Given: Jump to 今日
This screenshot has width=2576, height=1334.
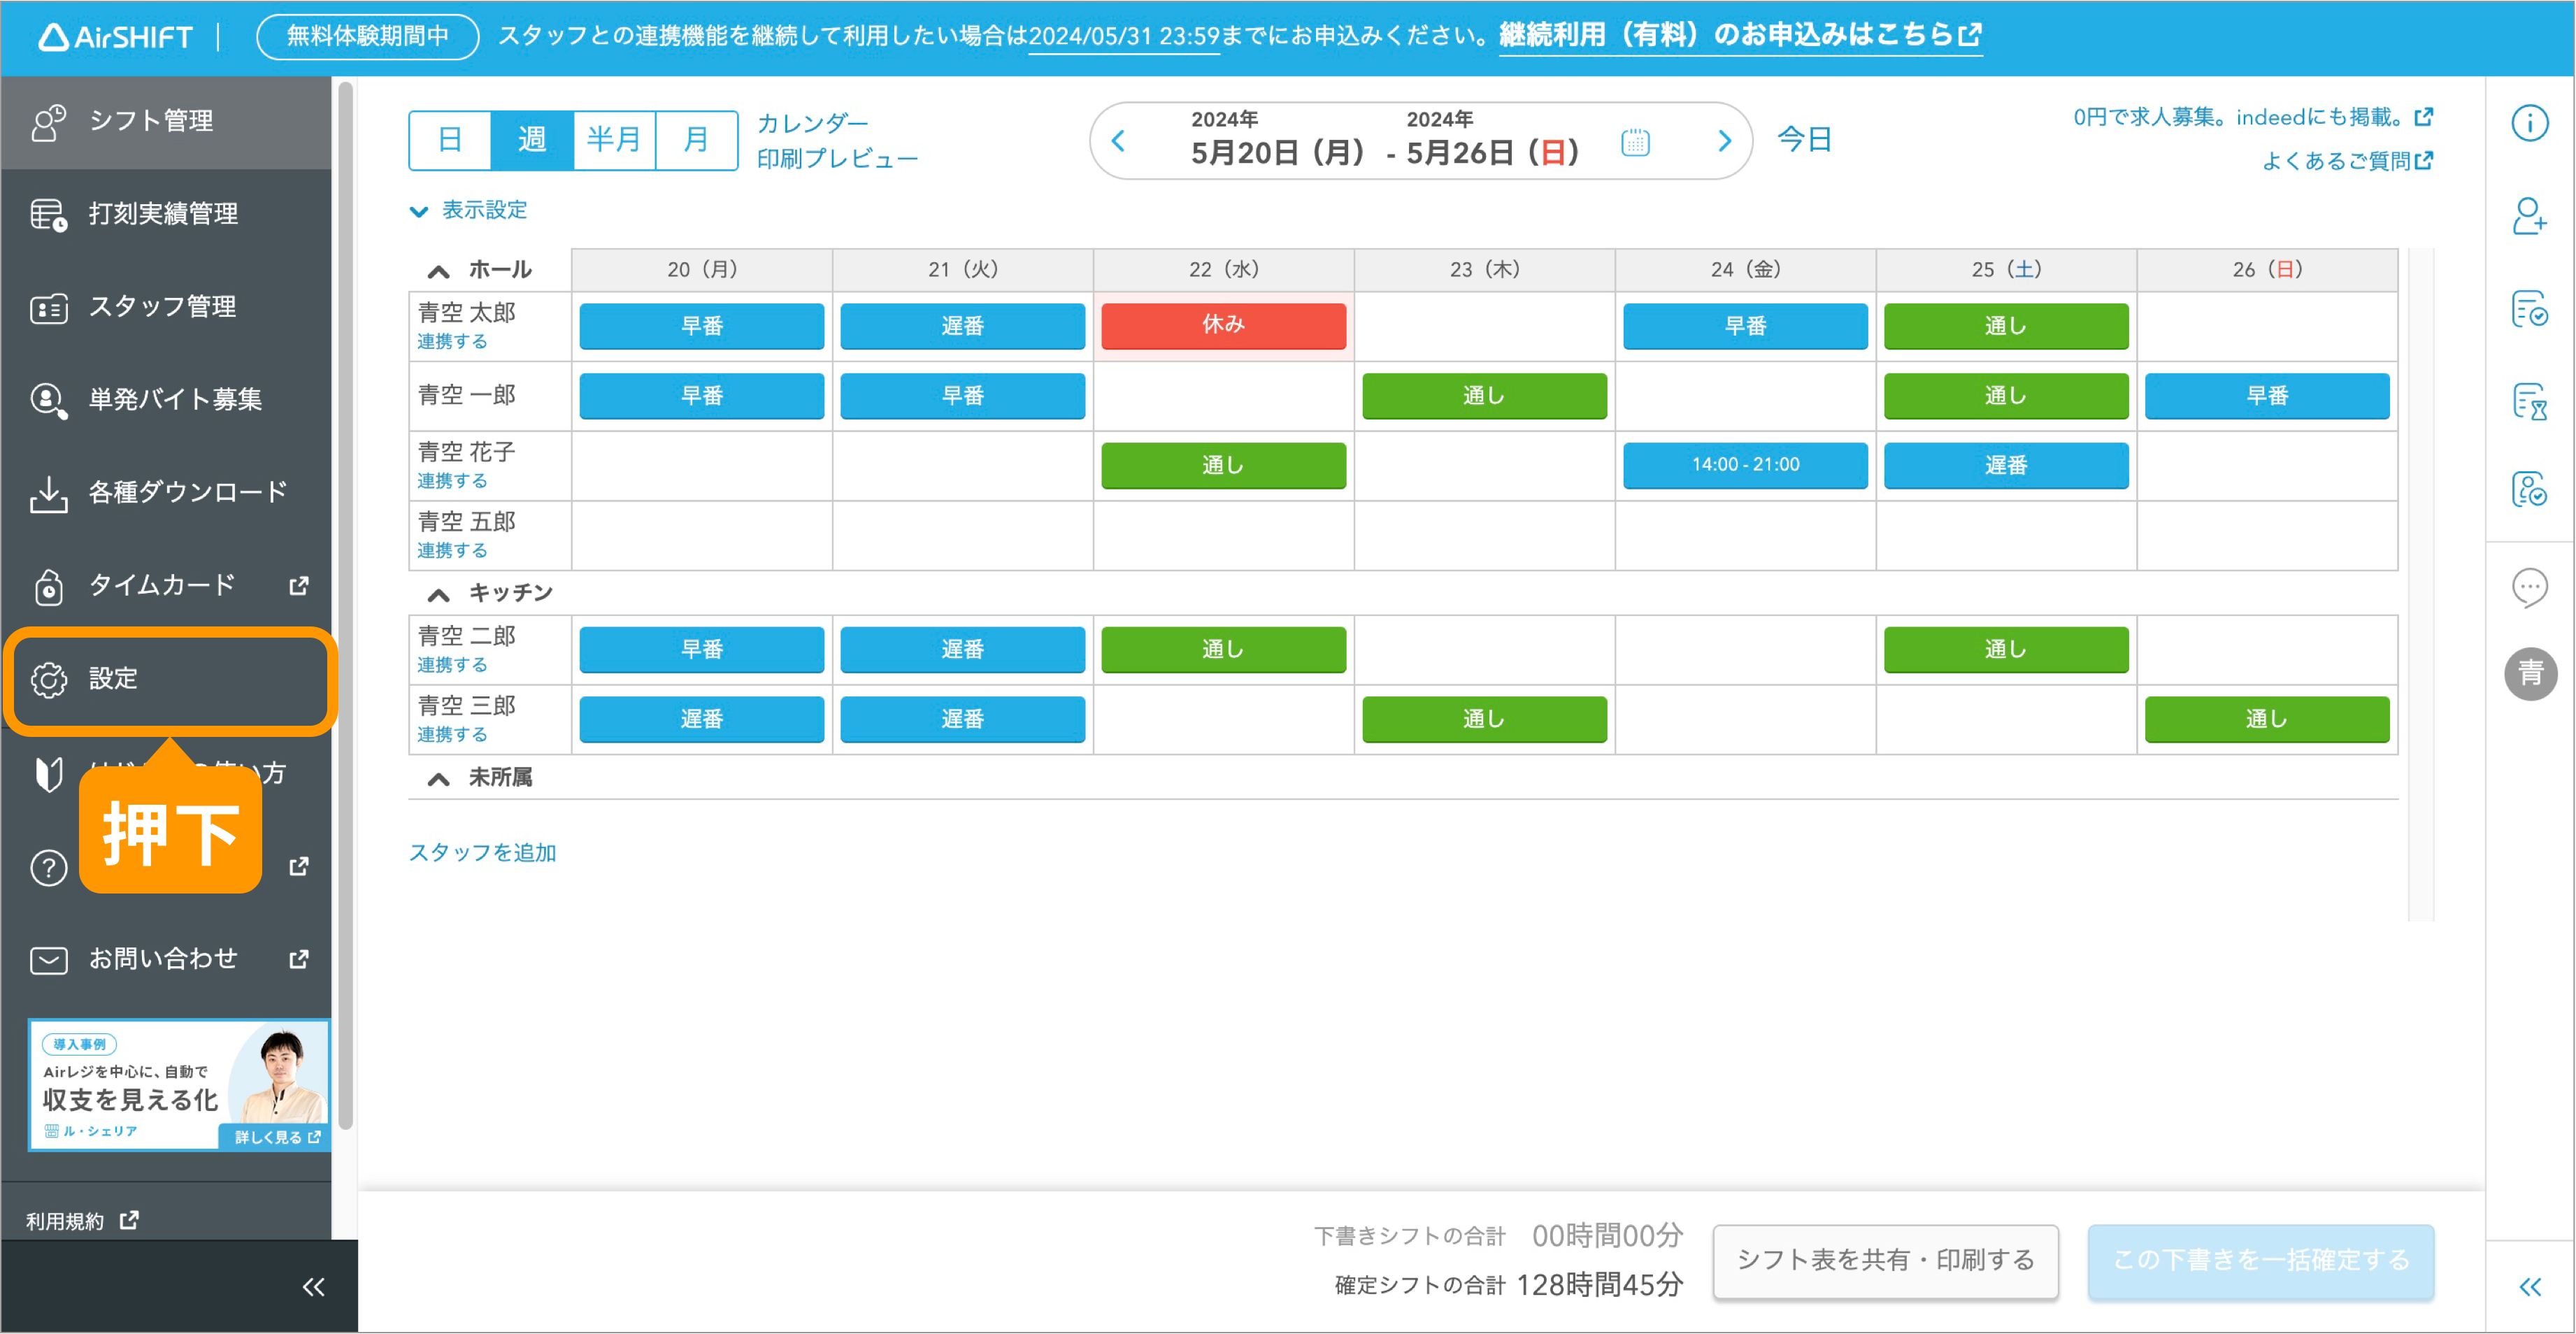Looking at the screenshot, I should click(x=1804, y=140).
